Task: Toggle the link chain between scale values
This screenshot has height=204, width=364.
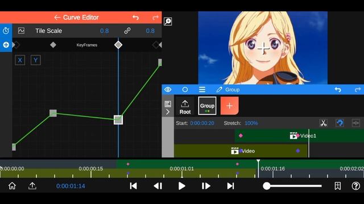Action: [x=127, y=31]
